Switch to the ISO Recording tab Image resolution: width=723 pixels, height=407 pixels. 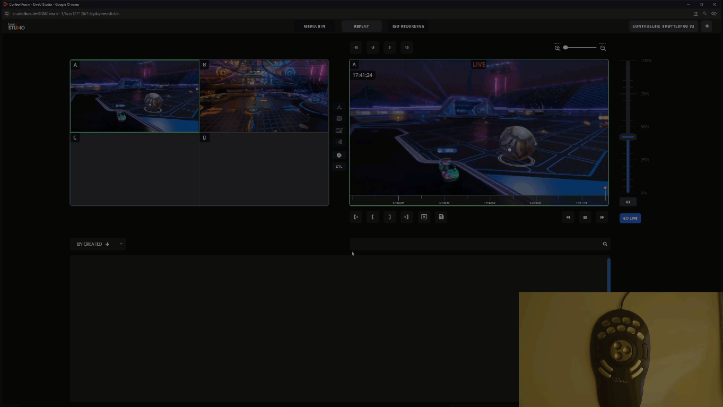pos(408,26)
